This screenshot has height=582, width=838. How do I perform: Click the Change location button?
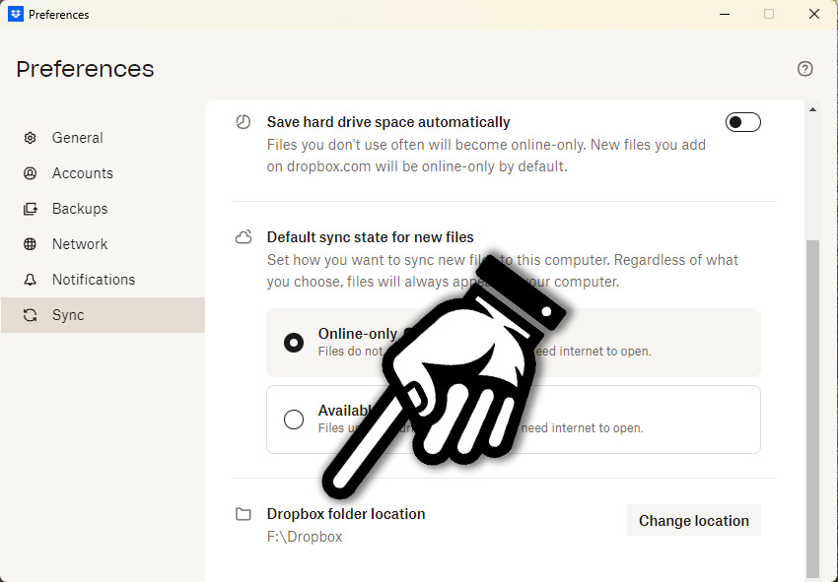pos(693,521)
